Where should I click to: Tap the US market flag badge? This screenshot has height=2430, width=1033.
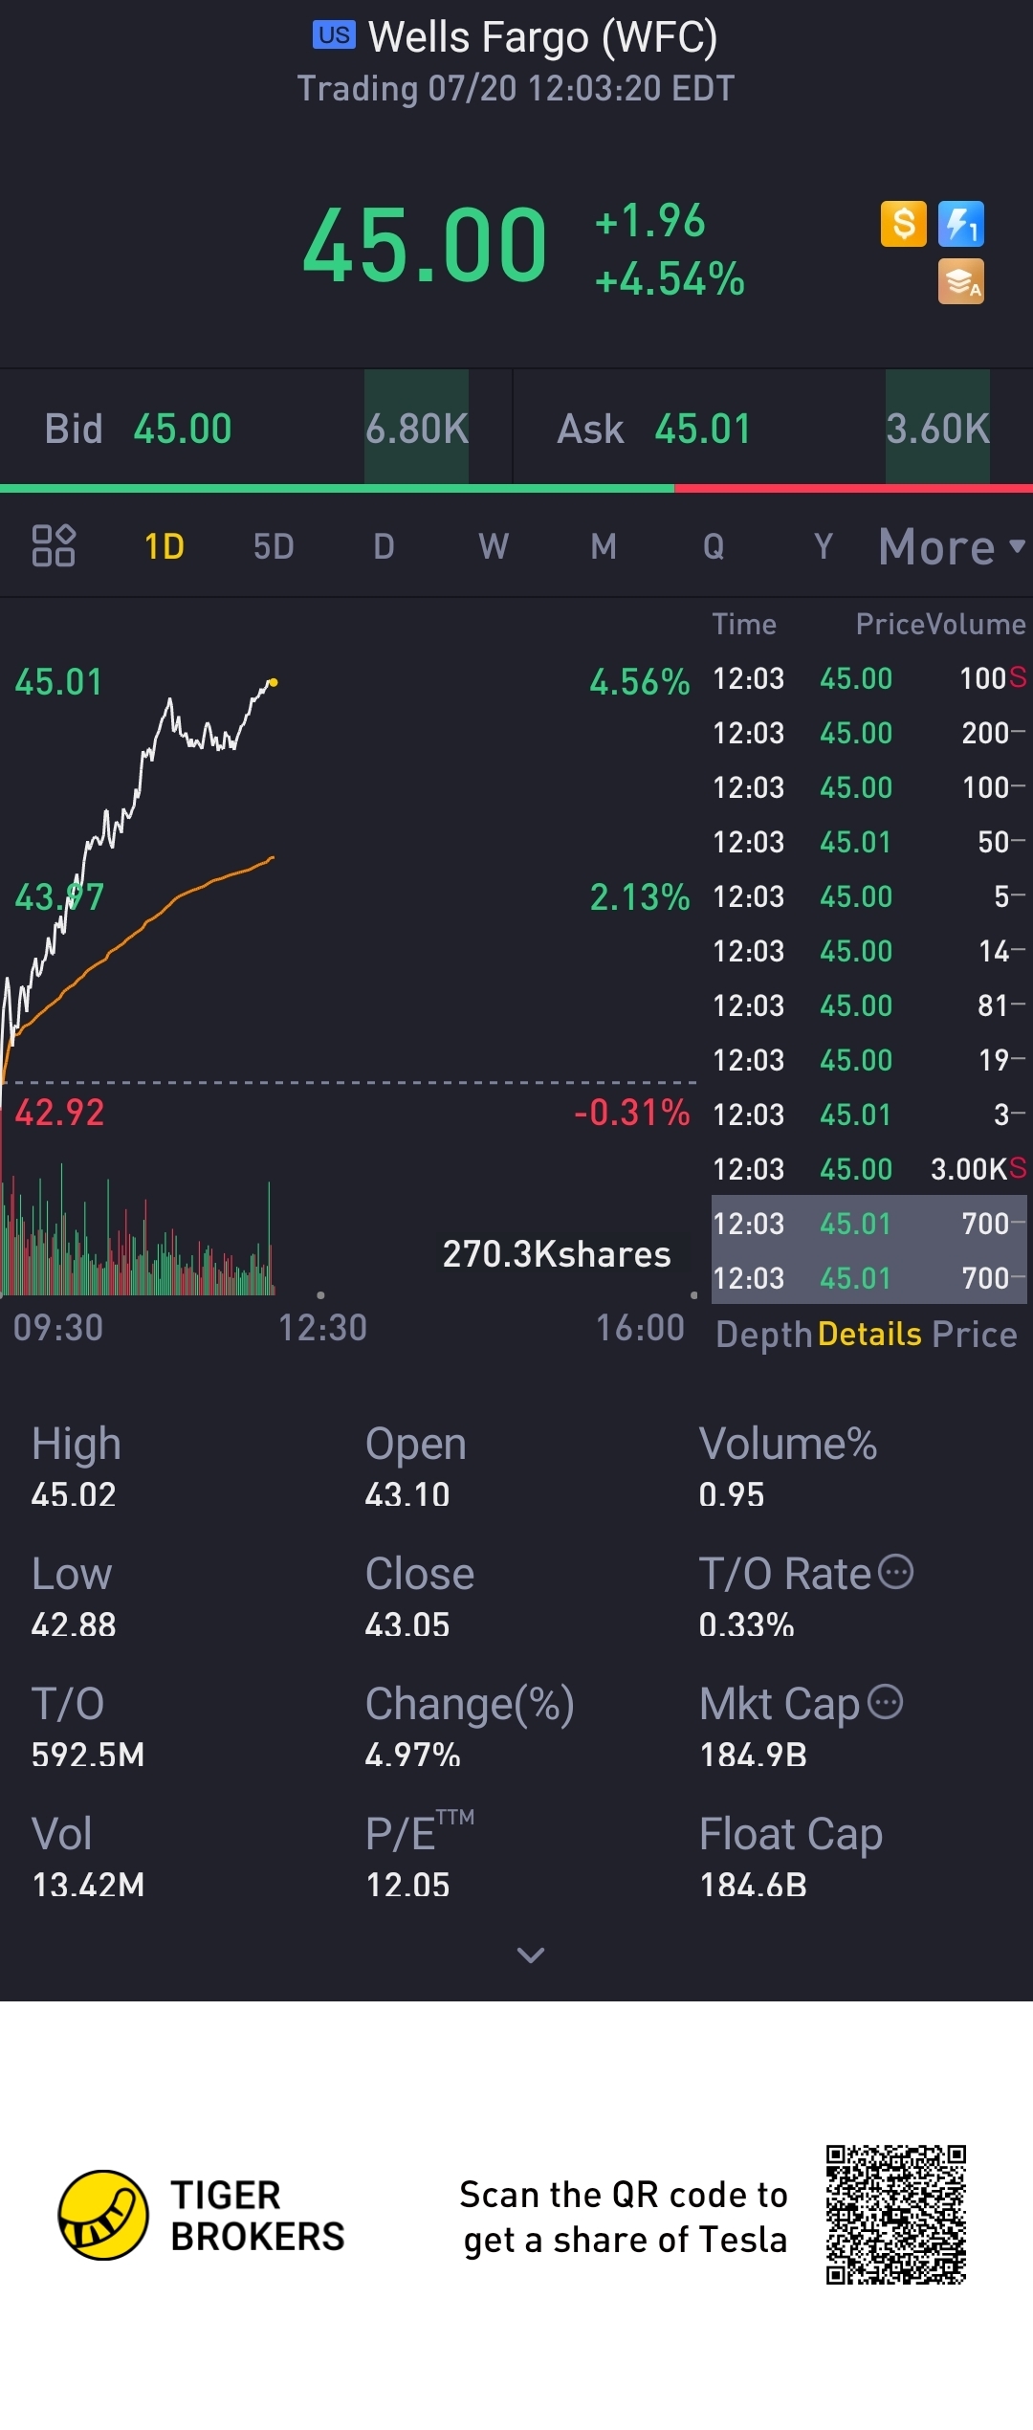(334, 35)
